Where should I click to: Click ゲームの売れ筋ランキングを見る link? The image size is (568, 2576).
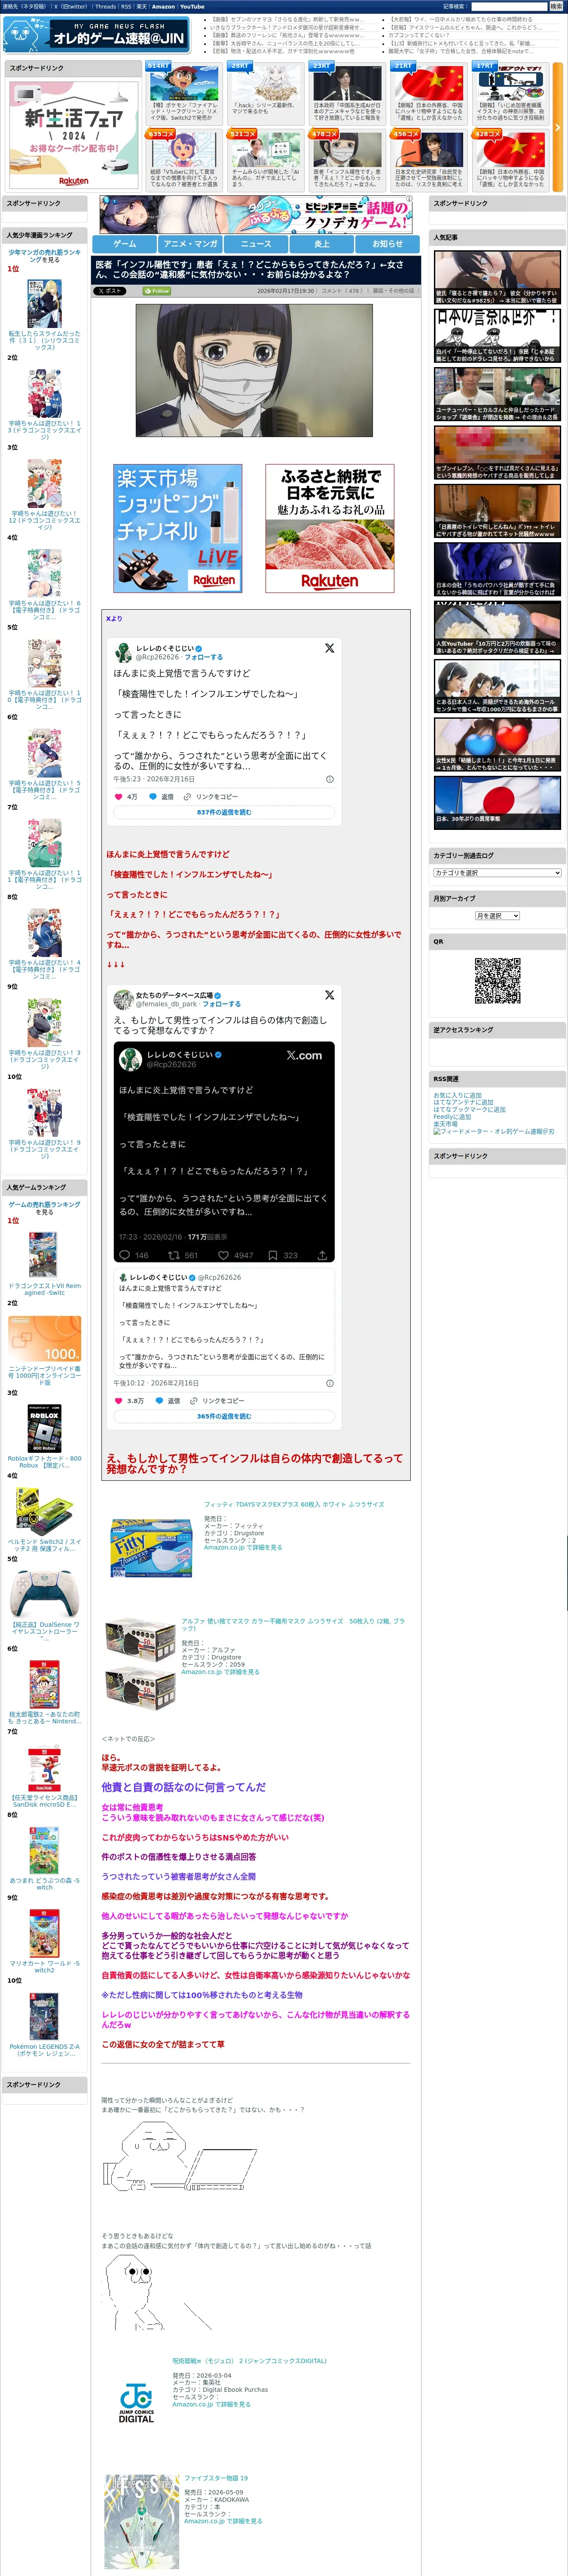[45, 1208]
